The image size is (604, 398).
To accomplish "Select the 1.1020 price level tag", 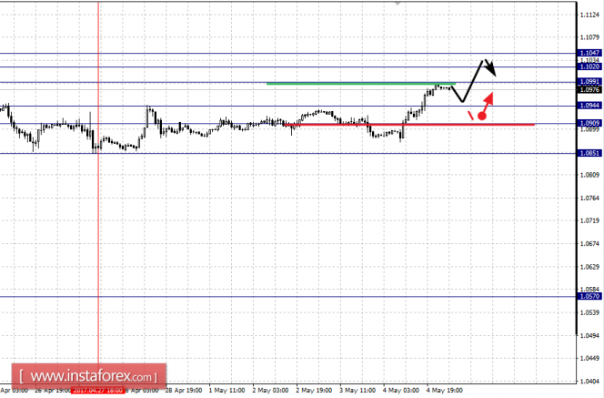I will [x=589, y=66].
